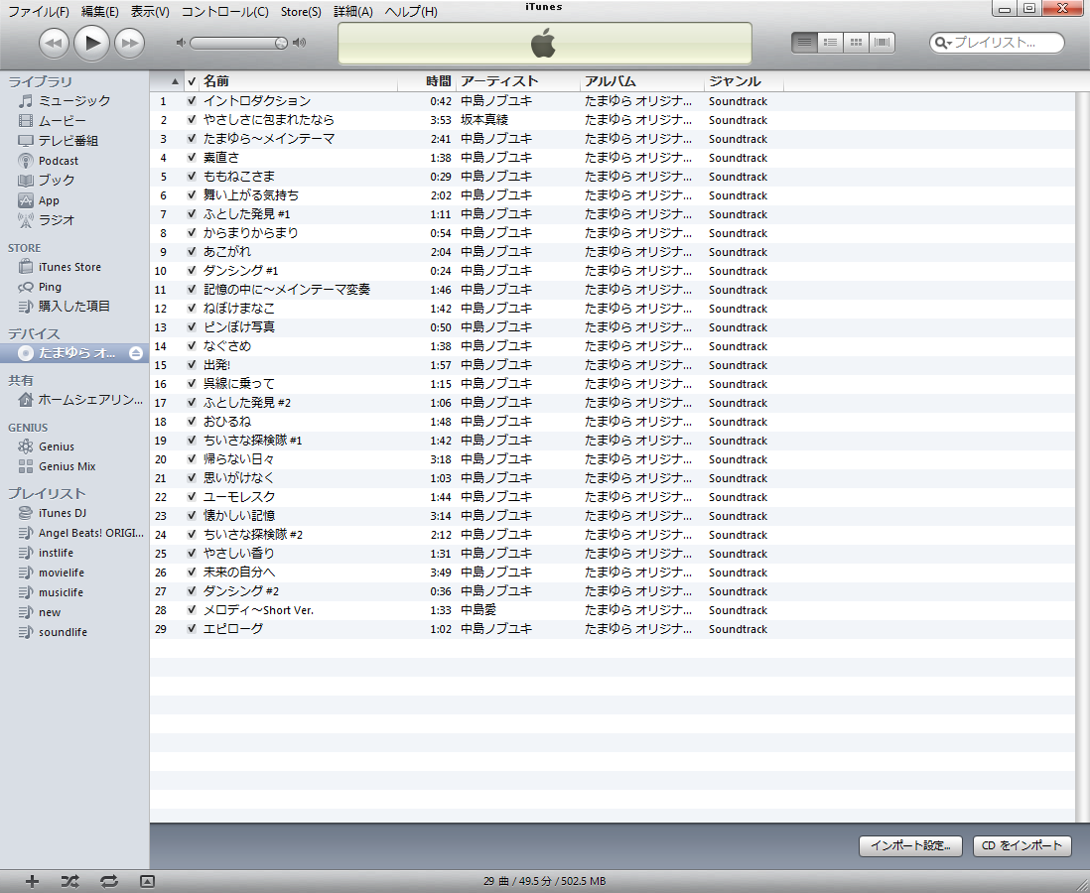Uncheck track あこがれ
The image size is (1090, 893).
pos(192,252)
